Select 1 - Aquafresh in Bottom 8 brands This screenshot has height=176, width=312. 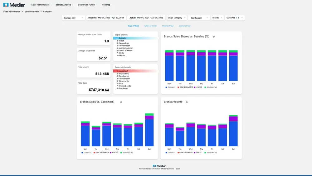pos(135,71)
